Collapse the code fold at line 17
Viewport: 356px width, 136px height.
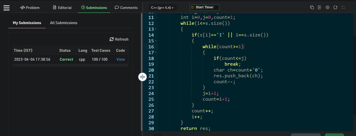point(155,53)
